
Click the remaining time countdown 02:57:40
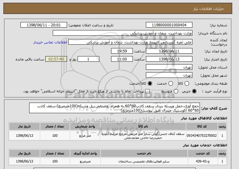pyautogui.click(x=56, y=59)
